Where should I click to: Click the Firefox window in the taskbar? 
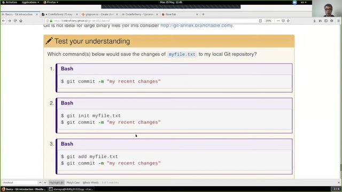click(24, 189)
